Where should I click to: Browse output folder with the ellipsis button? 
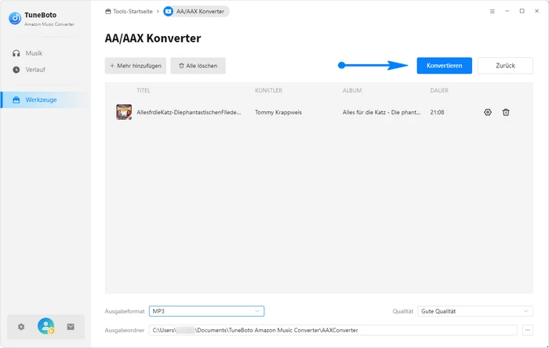click(528, 330)
